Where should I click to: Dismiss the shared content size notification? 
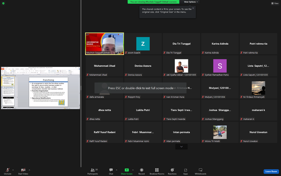click(x=193, y=8)
